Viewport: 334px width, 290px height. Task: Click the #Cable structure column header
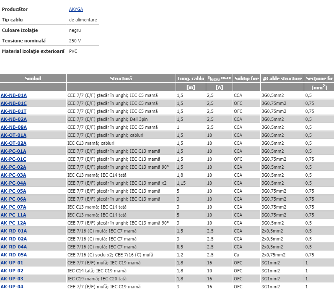click(282, 78)
